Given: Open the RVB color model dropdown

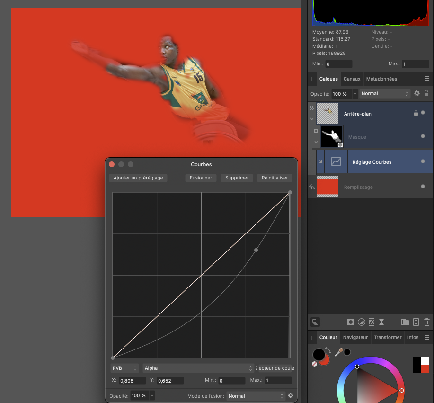Looking at the screenshot, I should point(124,368).
